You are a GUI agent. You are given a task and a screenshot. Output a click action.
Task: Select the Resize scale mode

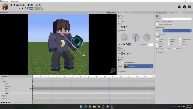coord(166,49)
